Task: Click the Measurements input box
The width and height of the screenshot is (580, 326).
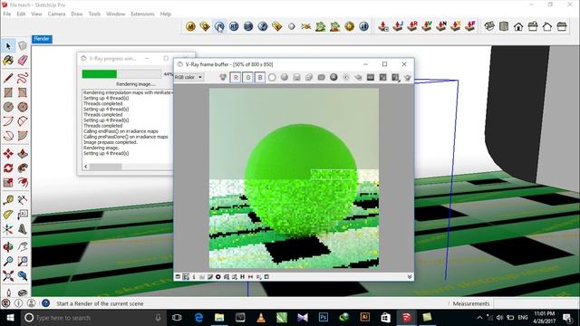Action: 536,303
